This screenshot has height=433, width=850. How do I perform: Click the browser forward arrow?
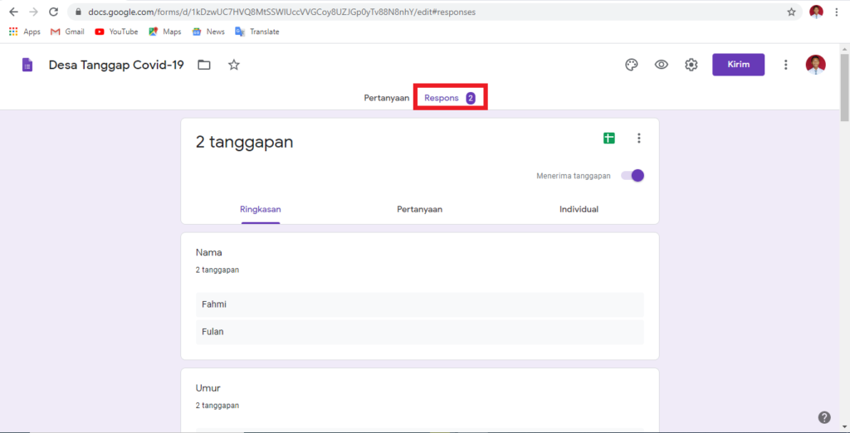pos(33,12)
